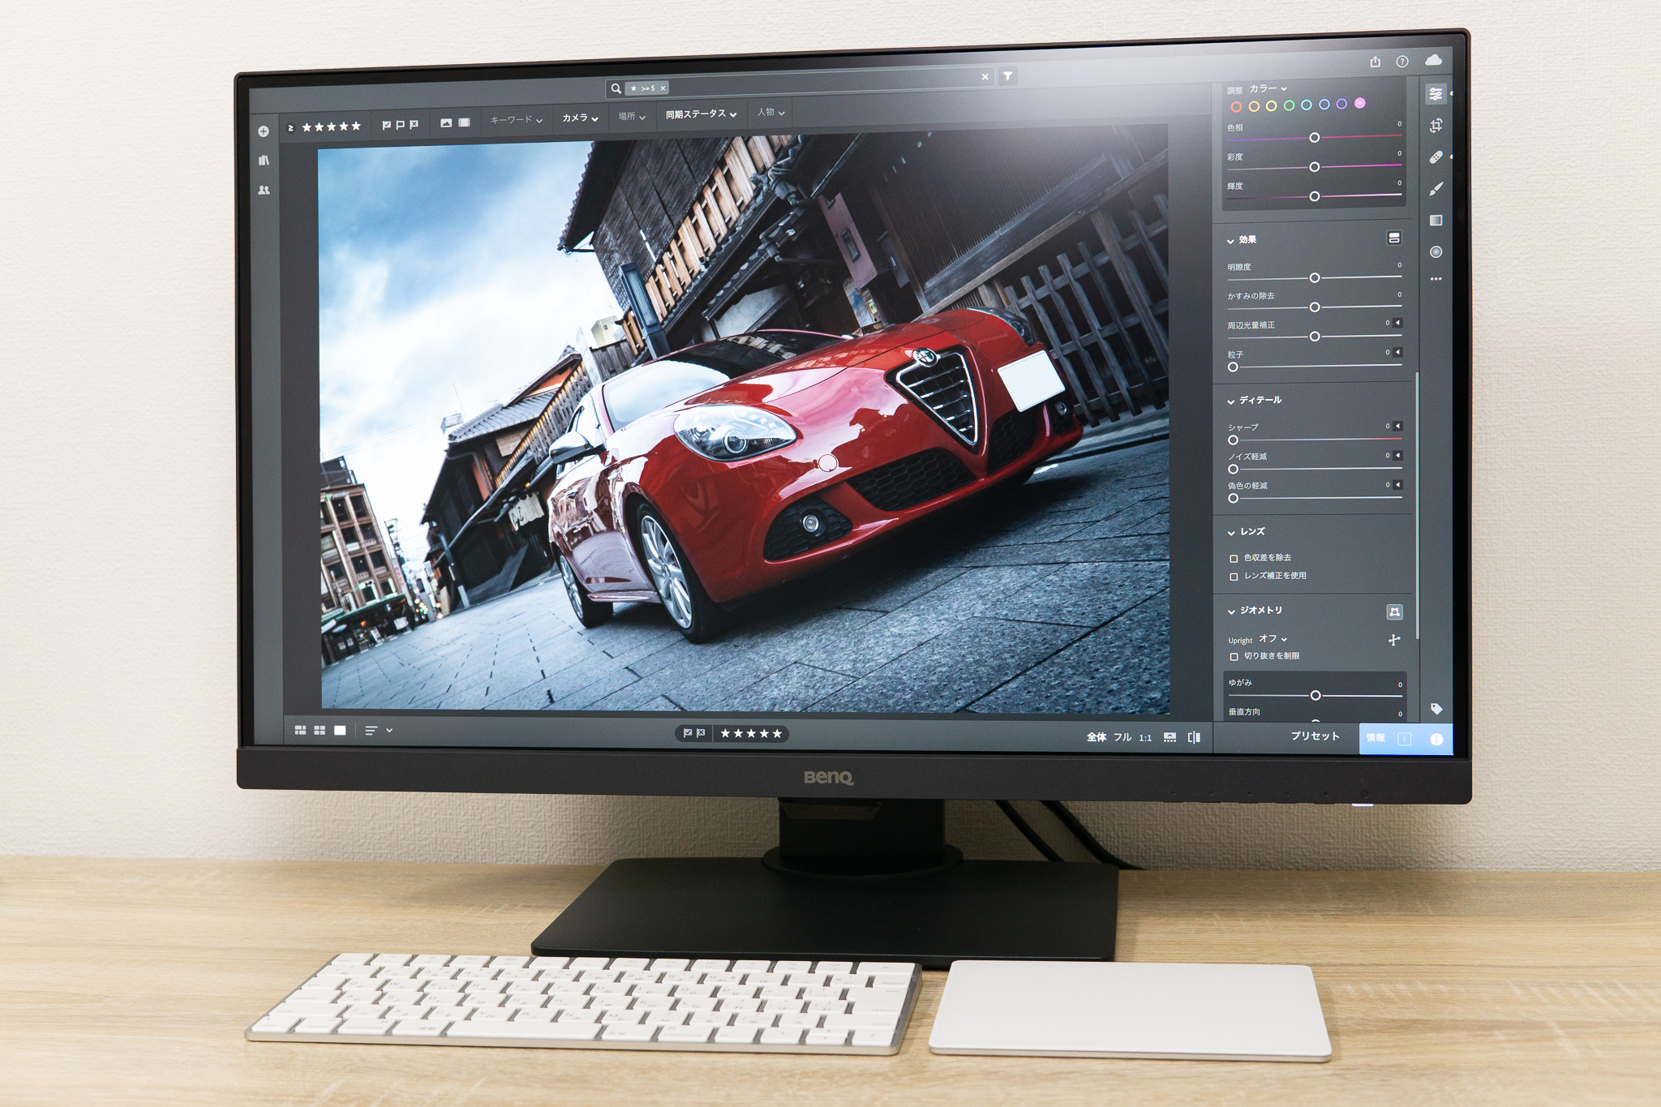Collapse the 効果 section

click(1230, 240)
